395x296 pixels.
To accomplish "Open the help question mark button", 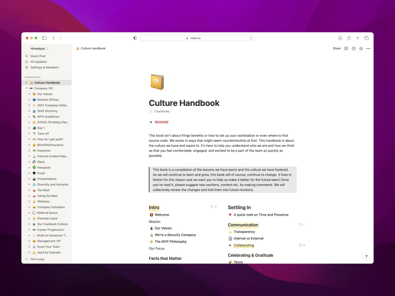I will pyautogui.click(x=366, y=257).
